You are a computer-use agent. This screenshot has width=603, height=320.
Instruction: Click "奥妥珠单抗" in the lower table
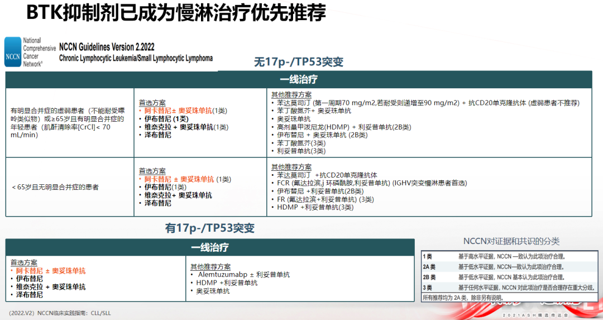pyautogui.click(x=213, y=291)
